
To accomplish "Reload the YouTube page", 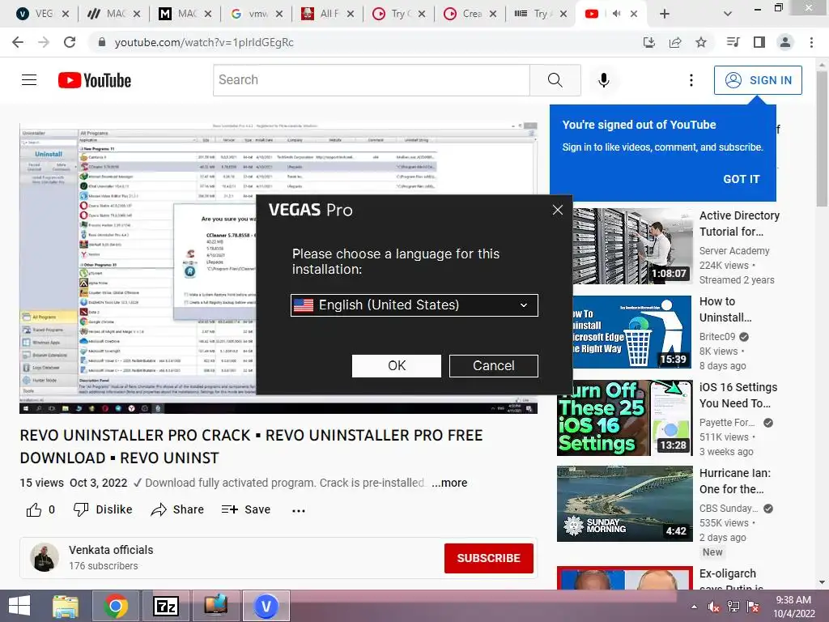I will [70, 42].
